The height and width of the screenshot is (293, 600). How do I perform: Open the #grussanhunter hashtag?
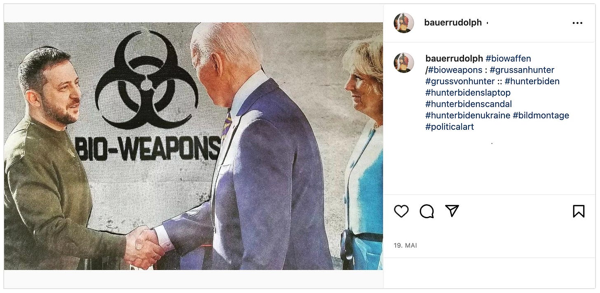(x=522, y=70)
